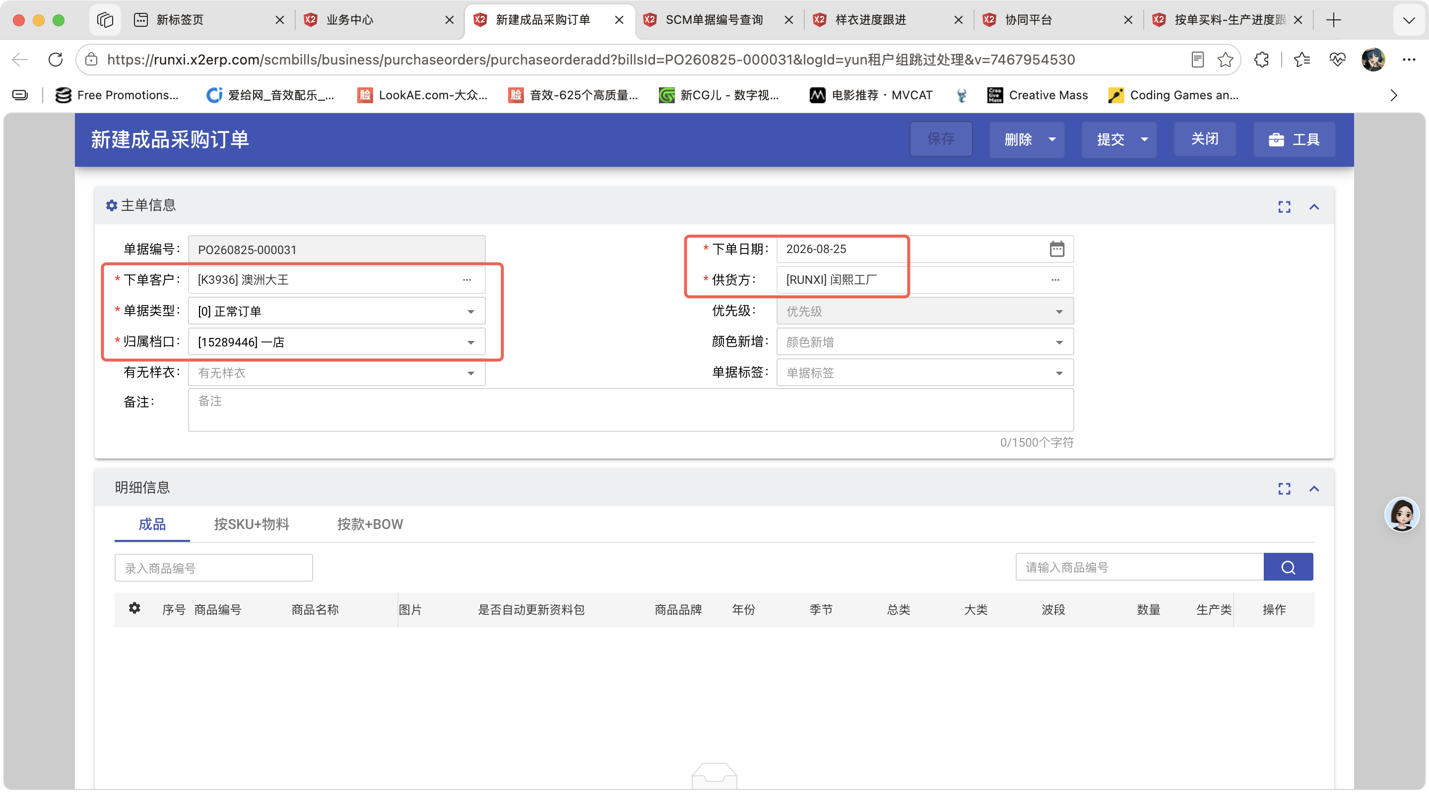This screenshot has width=1429, height=793.
Task: Expand 明细信息 panel to fullscreen
Action: (1284, 488)
